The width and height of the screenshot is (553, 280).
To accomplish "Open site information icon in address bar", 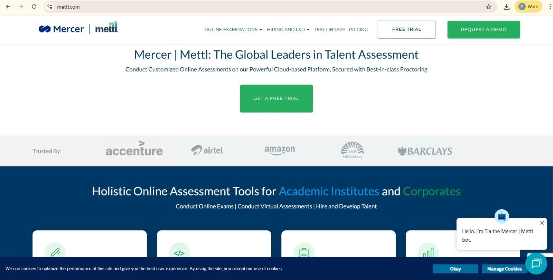I will (x=50, y=7).
